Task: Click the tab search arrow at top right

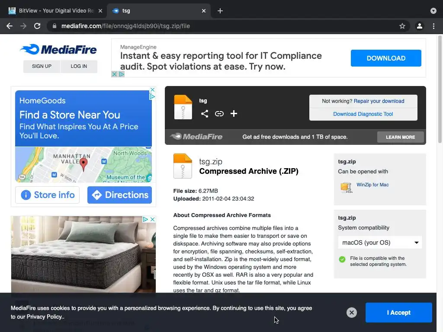Action: [433, 11]
